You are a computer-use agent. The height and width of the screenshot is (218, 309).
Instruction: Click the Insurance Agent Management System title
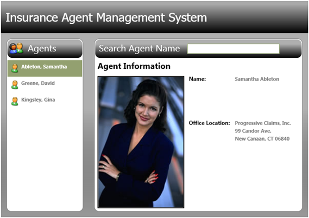(106, 18)
